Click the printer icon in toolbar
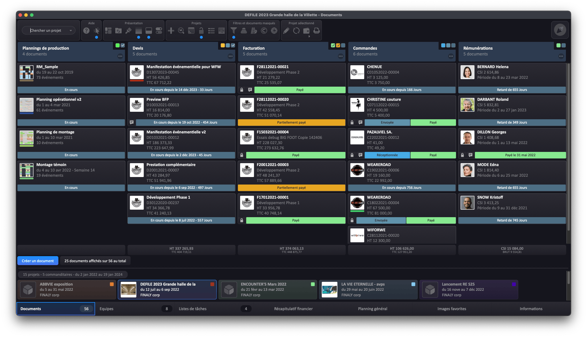The width and height of the screenshot is (587, 337). [x=317, y=31]
